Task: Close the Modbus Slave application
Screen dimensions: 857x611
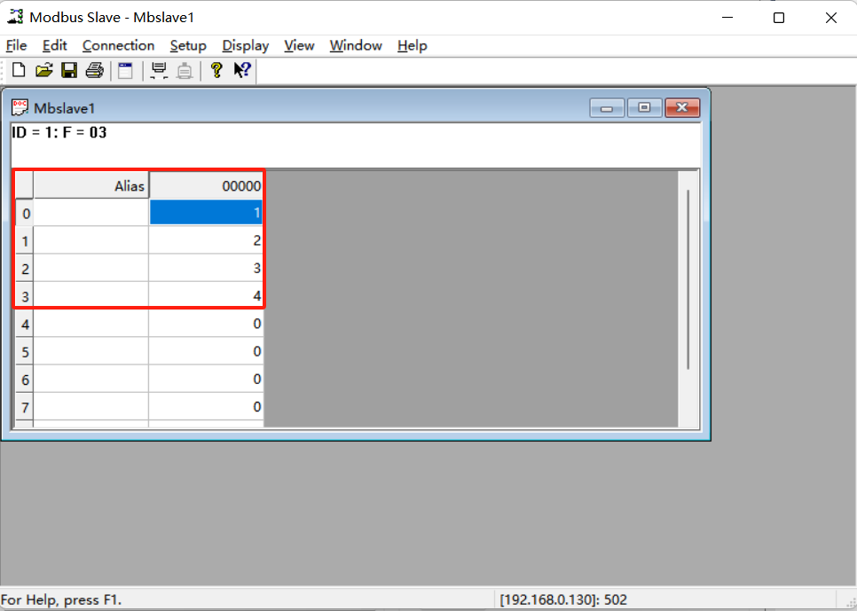Action: point(830,18)
